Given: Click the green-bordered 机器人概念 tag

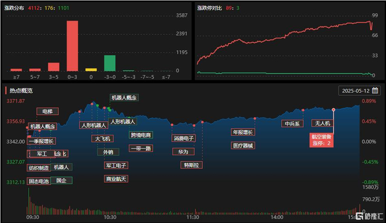Looking at the screenshot, I should (x=124, y=97).
